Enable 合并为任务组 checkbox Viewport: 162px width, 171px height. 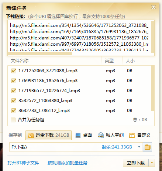(x=13, y=120)
